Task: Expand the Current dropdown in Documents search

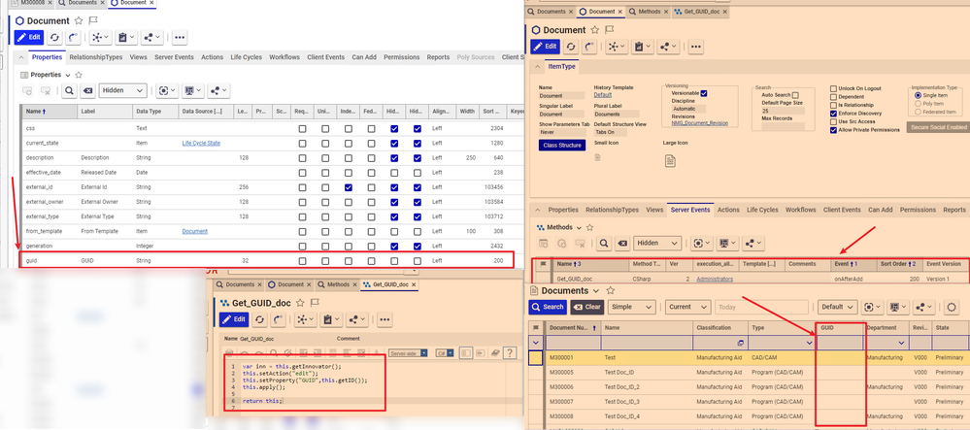Action: coord(687,307)
